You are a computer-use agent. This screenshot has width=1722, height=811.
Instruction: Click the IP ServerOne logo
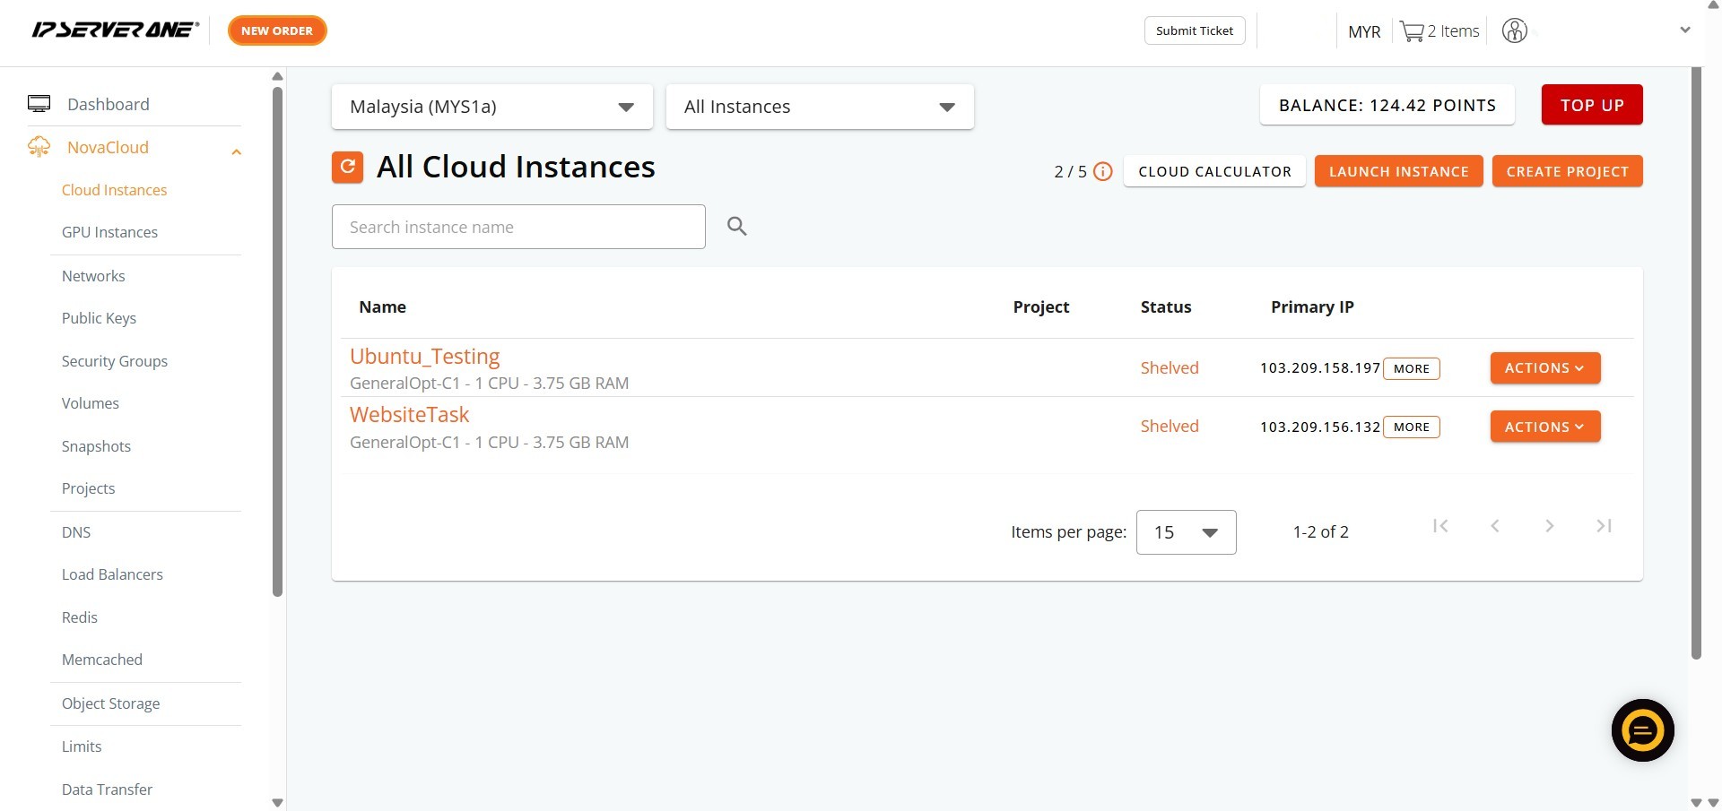[115, 30]
